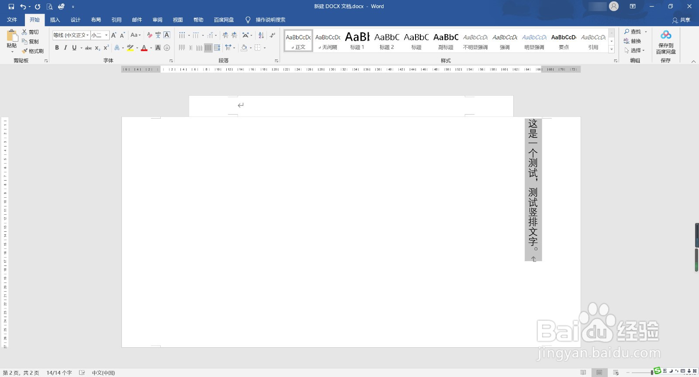Toggle Italic formatting
This screenshot has height=377, width=699.
66,48
